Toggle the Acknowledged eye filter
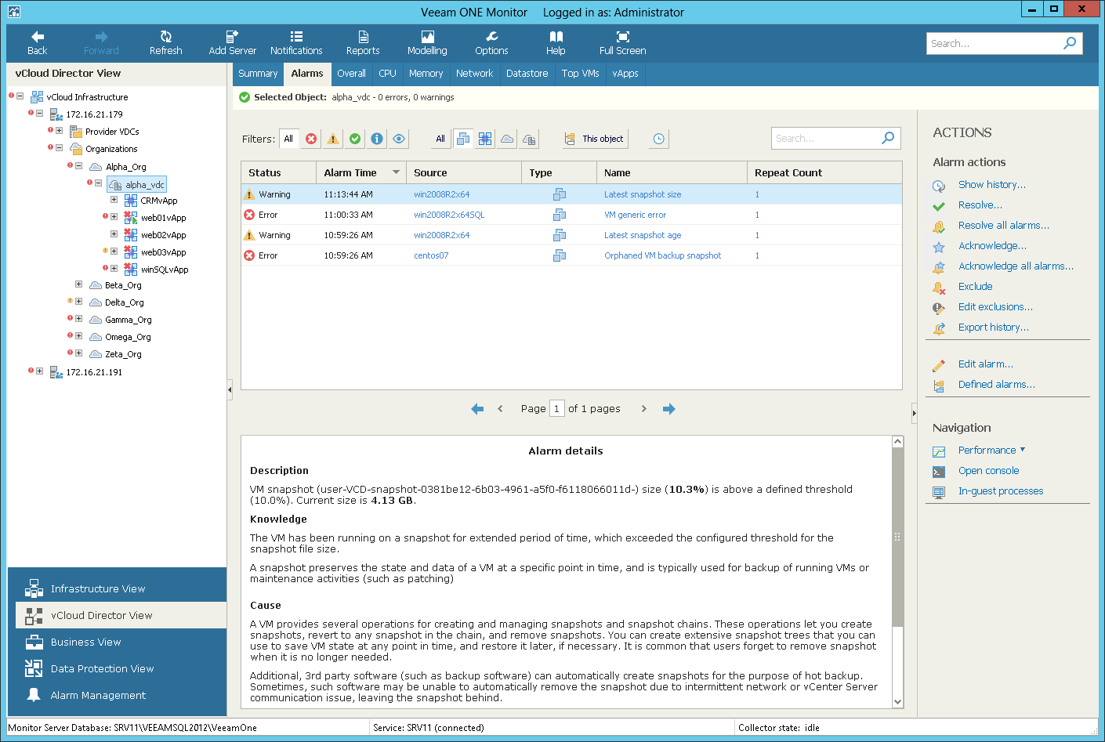The image size is (1105, 742). (399, 139)
